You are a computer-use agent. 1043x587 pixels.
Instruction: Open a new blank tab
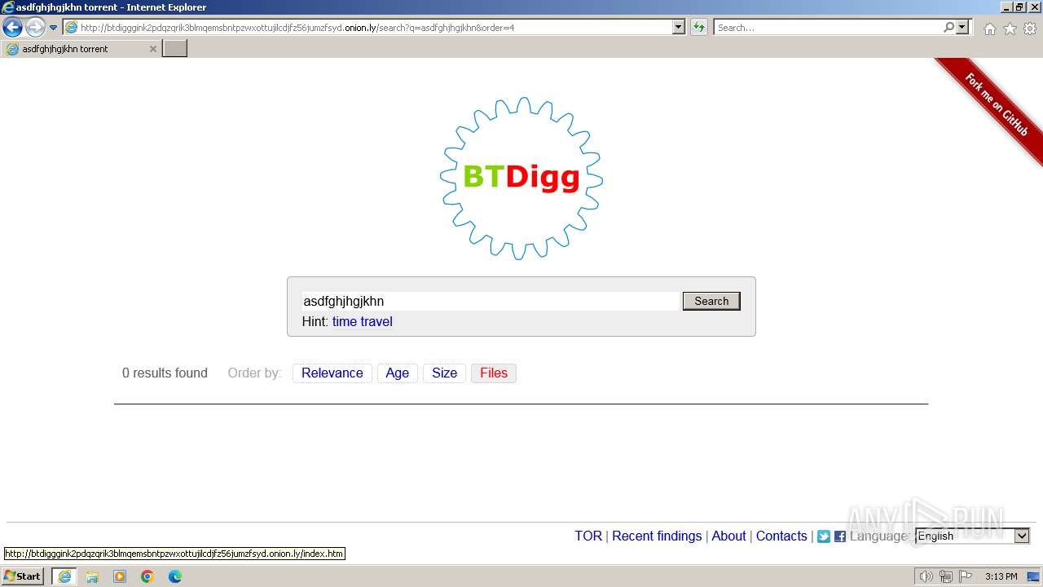pos(175,49)
